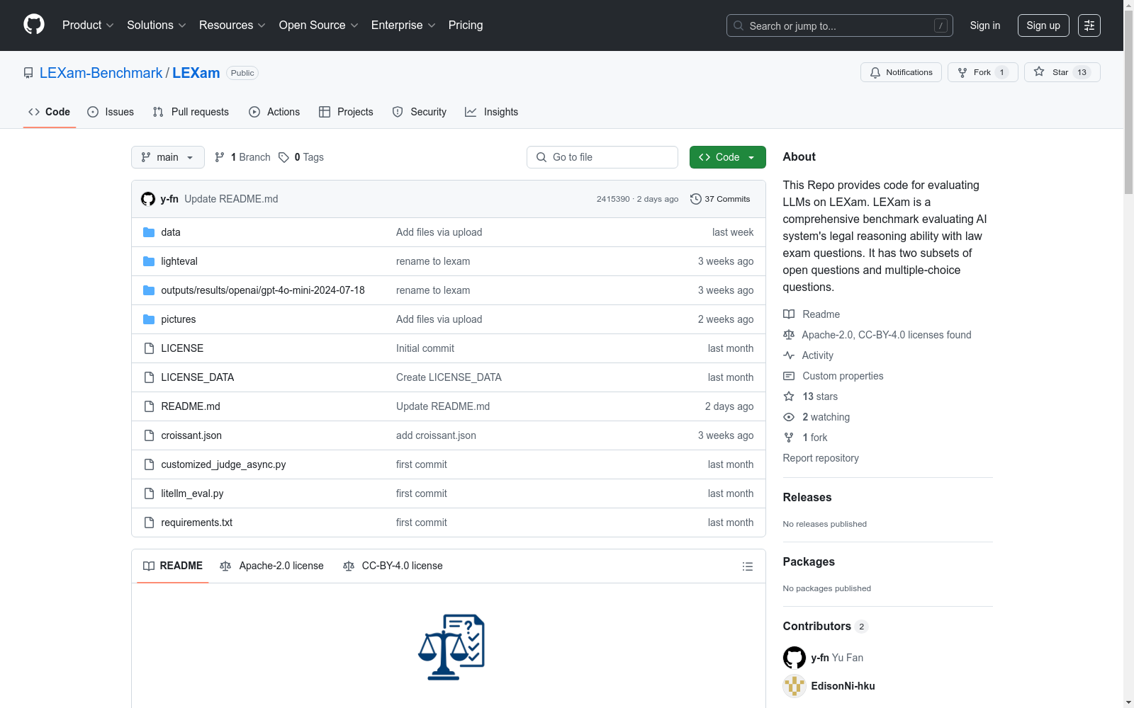Open the Pricing link
The image size is (1134, 708).
tap(466, 25)
